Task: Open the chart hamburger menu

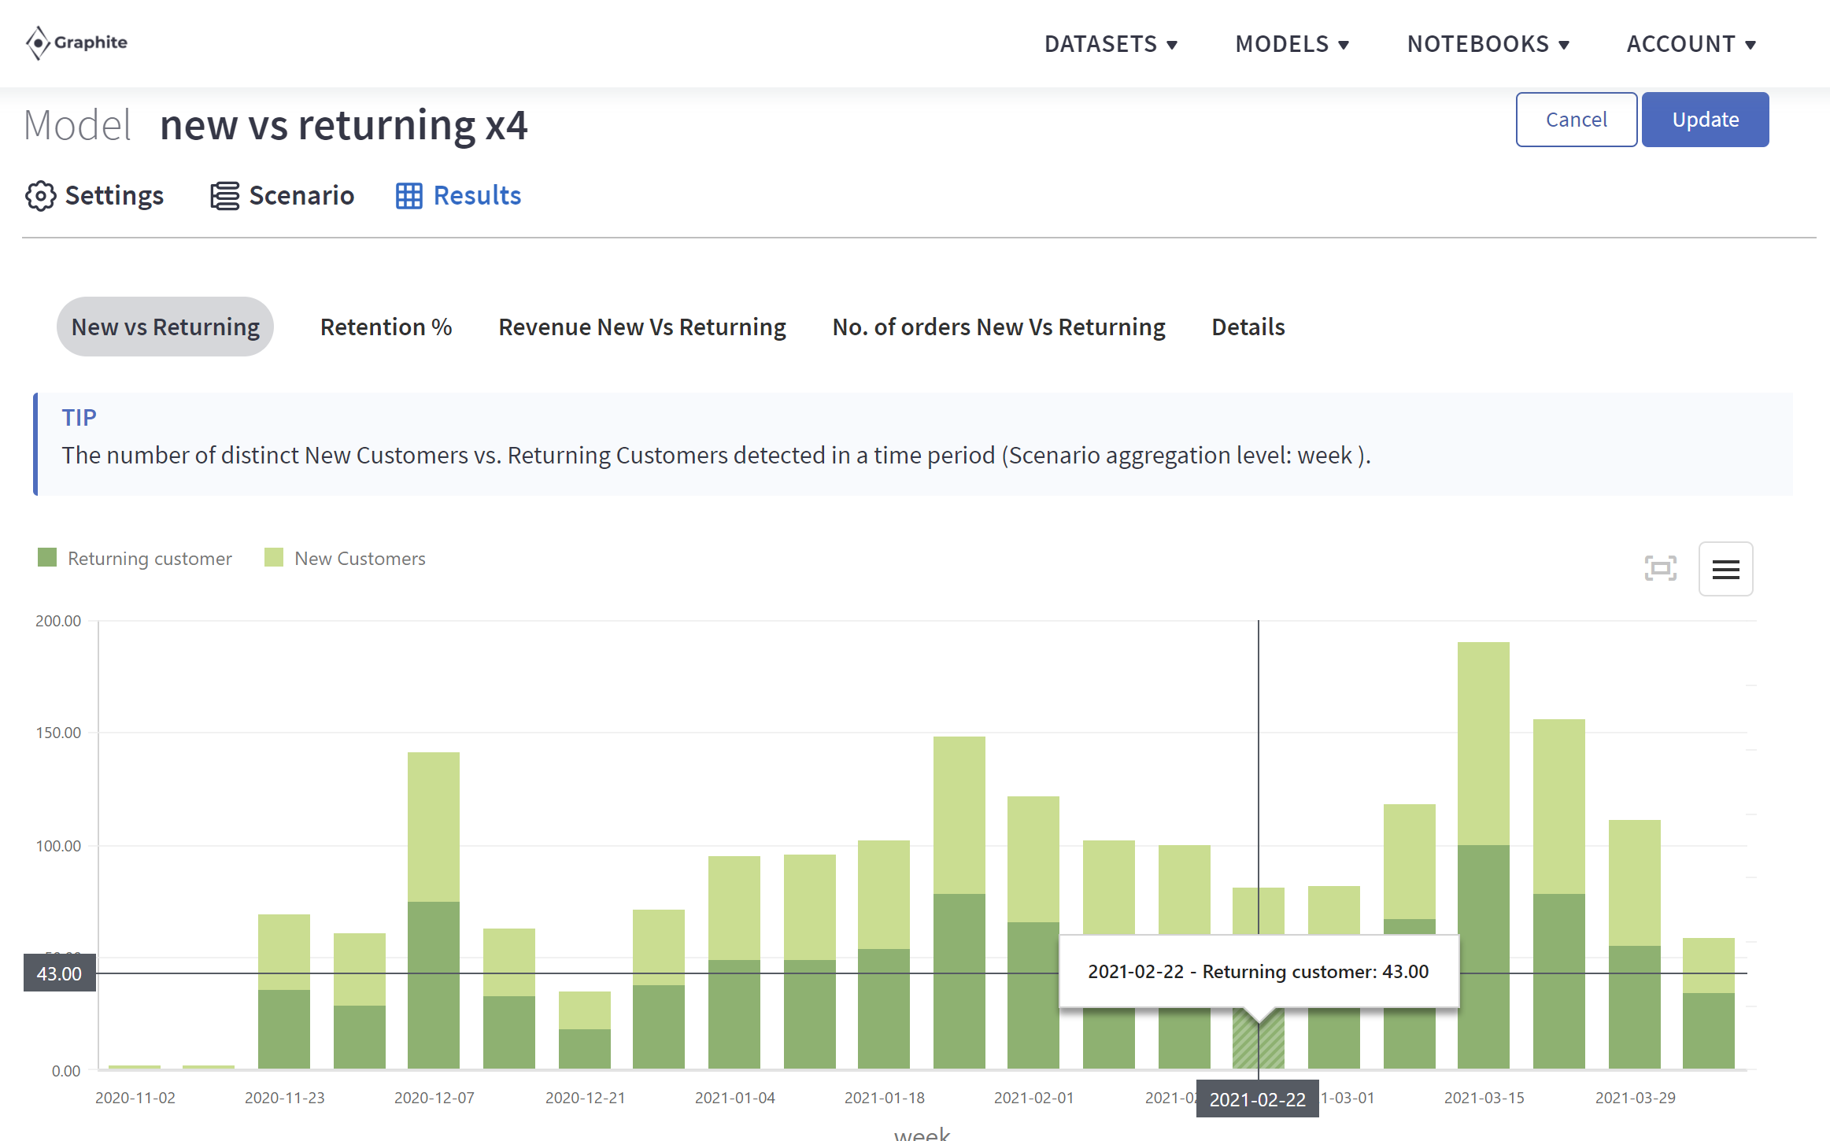Action: click(x=1725, y=569)
